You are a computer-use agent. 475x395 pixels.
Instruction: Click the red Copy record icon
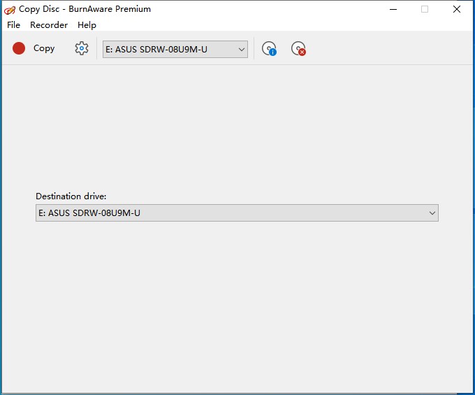(x=19, y=48)
